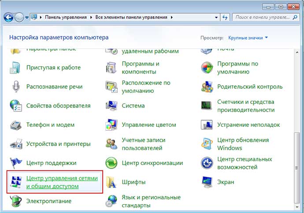
Task: Open the Getting Started (Приступая к работе) icon
Action: [15, 68]
